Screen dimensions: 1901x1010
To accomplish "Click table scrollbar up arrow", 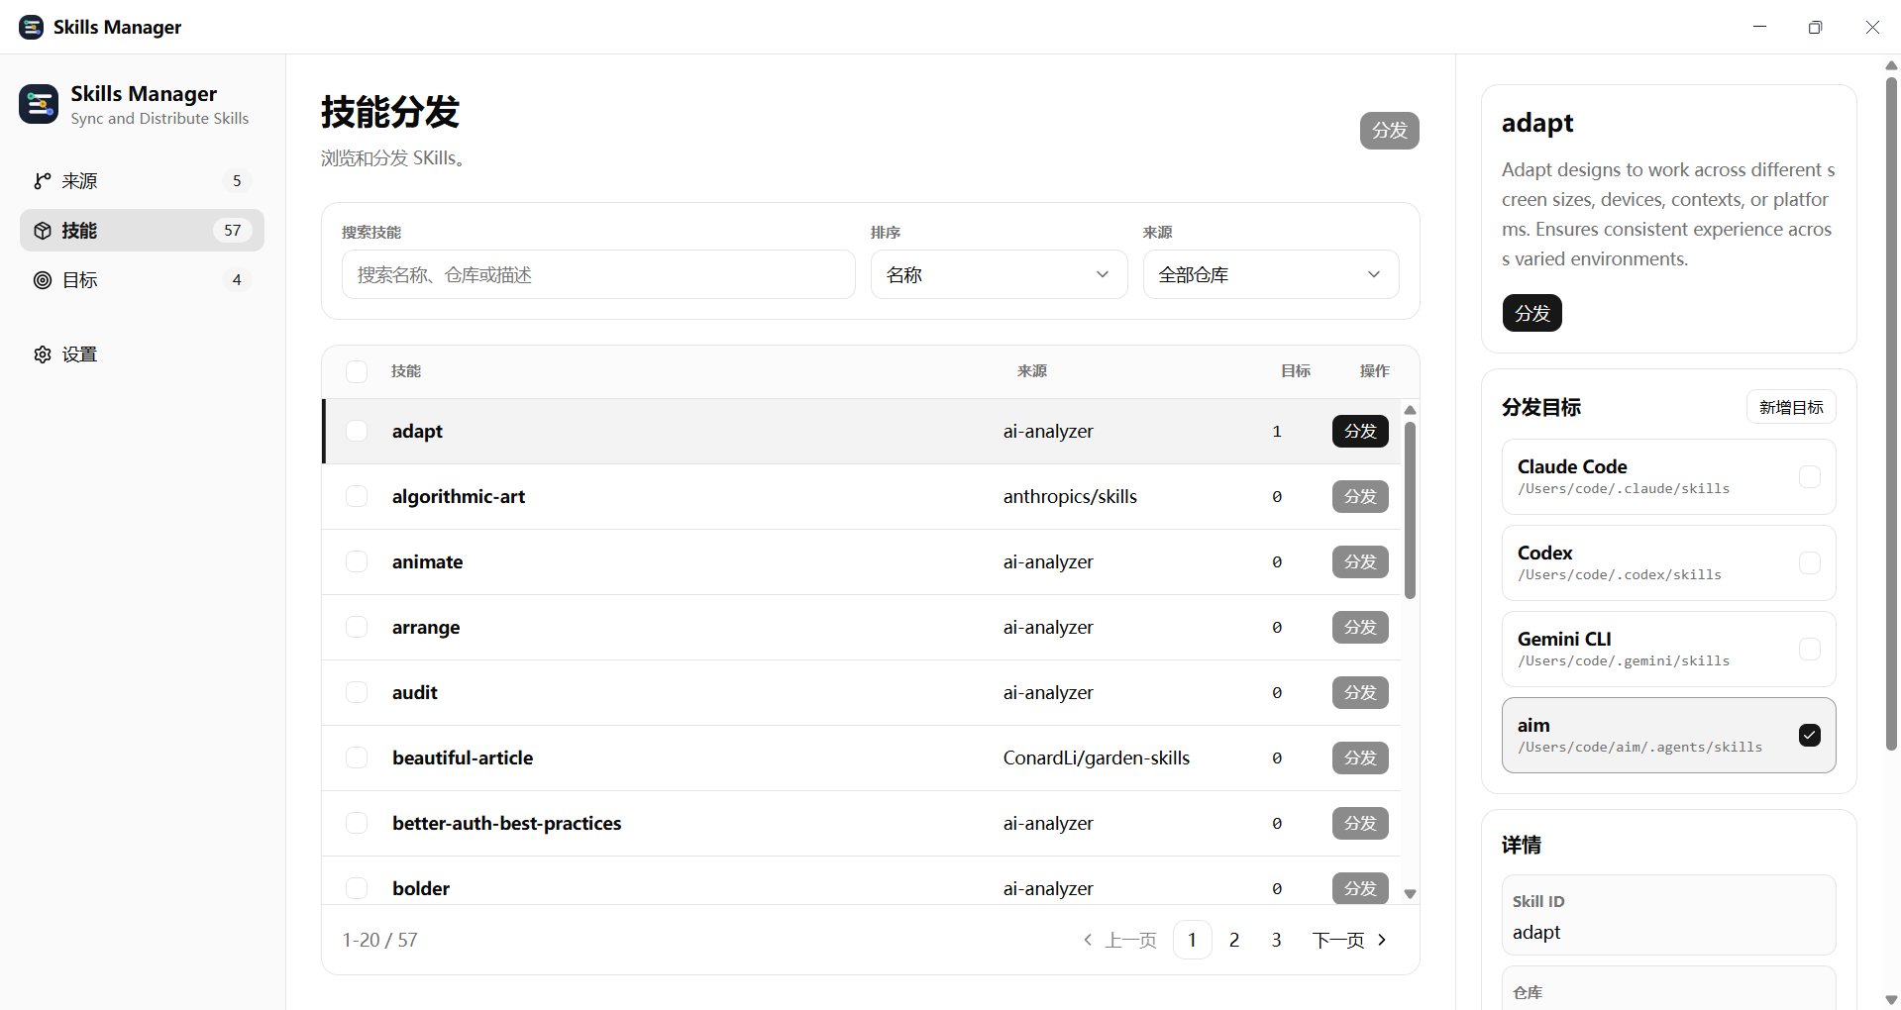I will click(1410, 410).
